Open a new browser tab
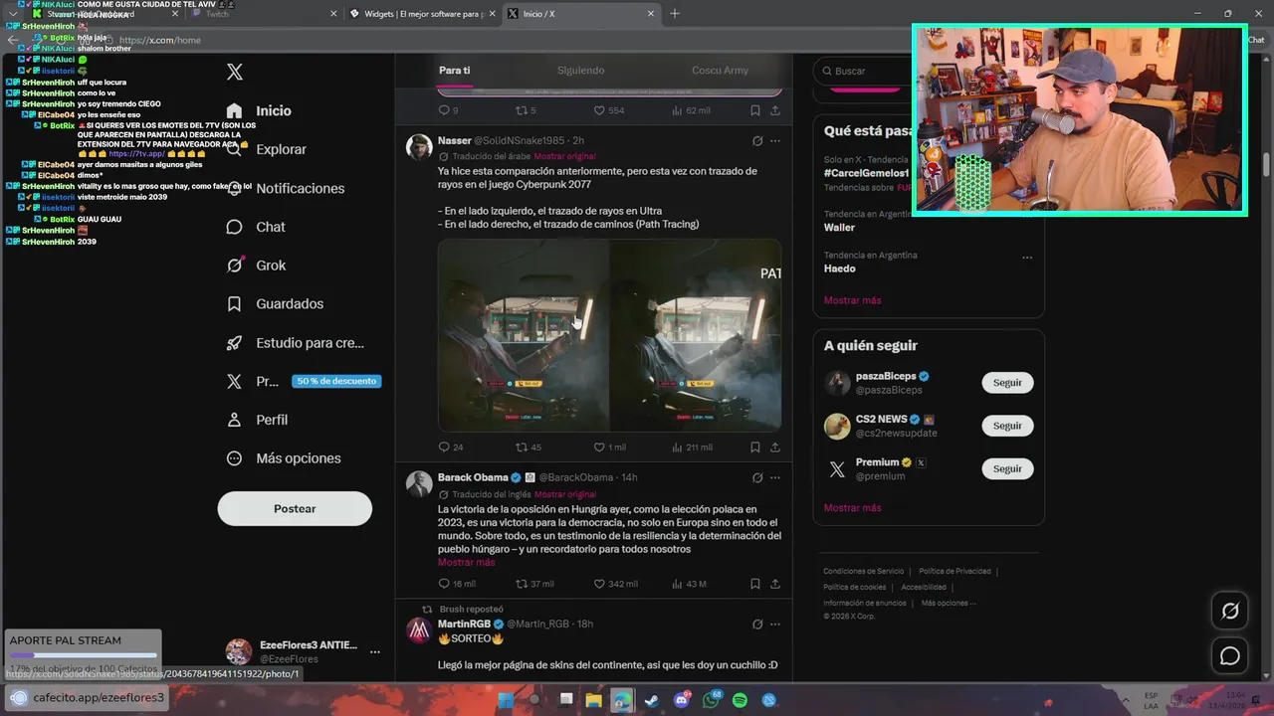The width and height of the screenshot is (1274, 716). [675, 14]
